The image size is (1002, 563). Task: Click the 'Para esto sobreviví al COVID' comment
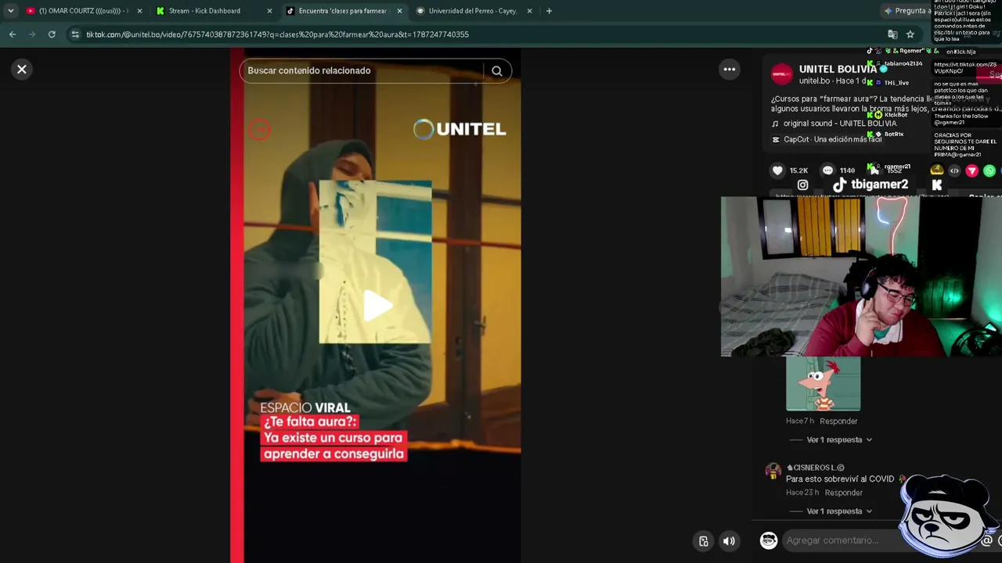[x=840, y=479]
